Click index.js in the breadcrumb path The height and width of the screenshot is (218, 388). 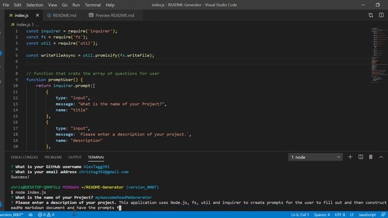(23, 24)
